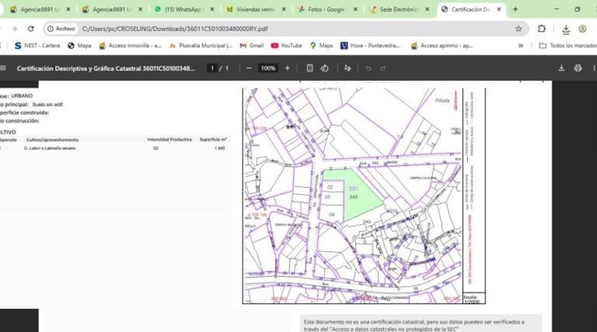Expand the hidden bookmarks chevron
The image size is (597, 332).
[x=521, y=45]
